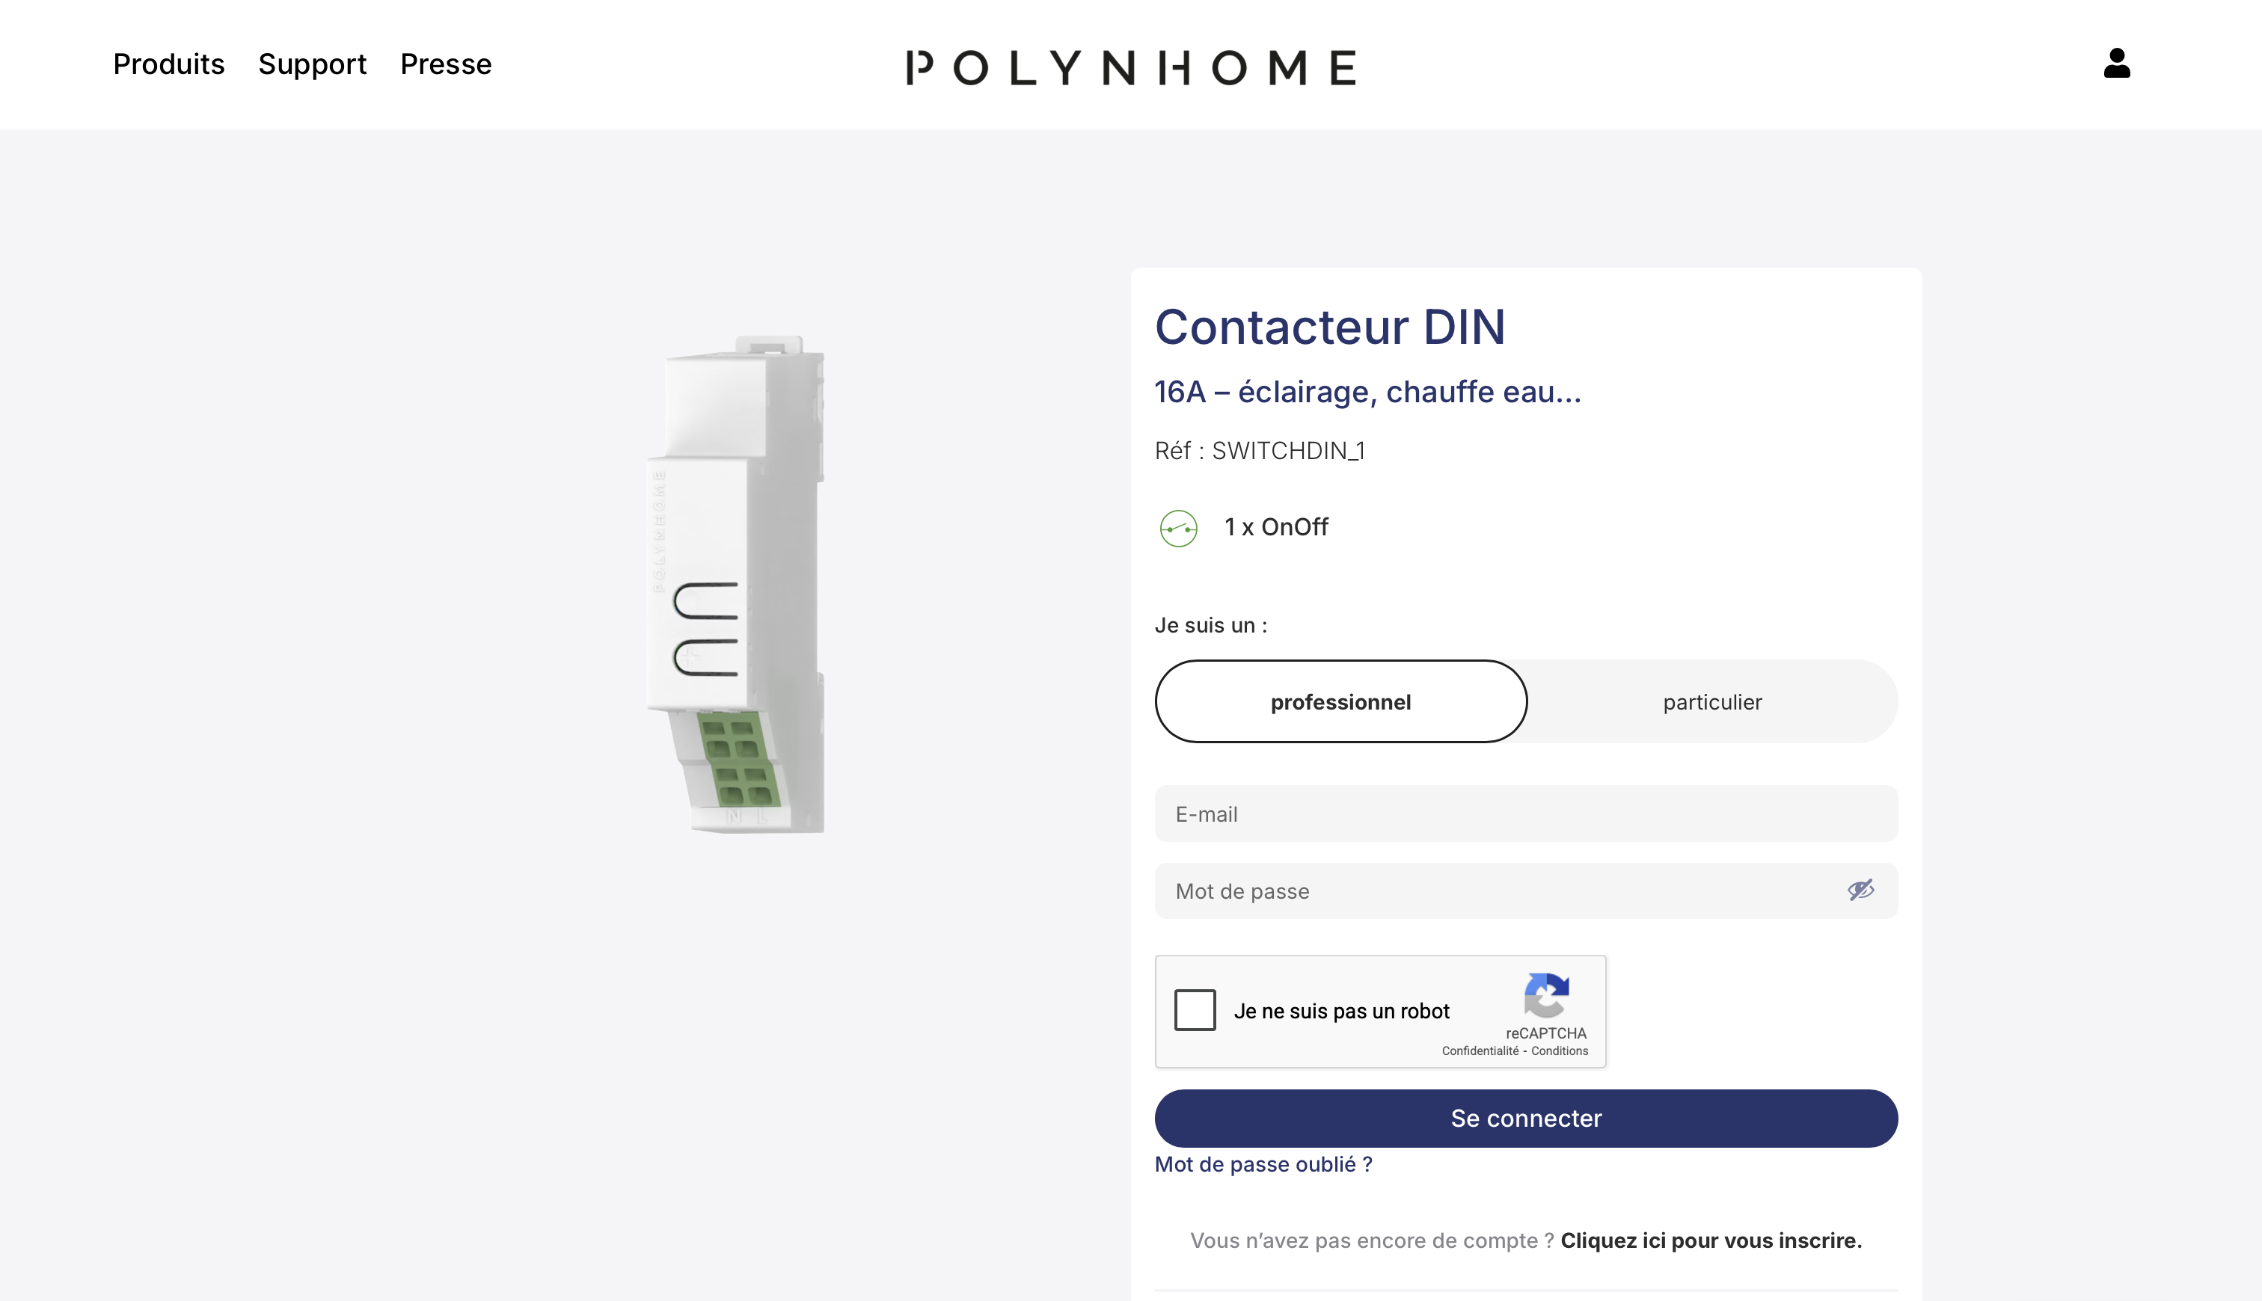
Task: Click the user account icon
Action: coord(2116,64)
